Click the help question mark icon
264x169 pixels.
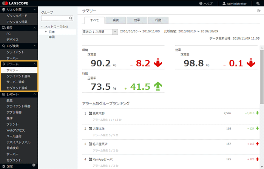201,3
